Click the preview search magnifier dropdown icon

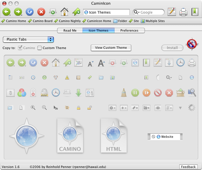(x=169, y=77)
